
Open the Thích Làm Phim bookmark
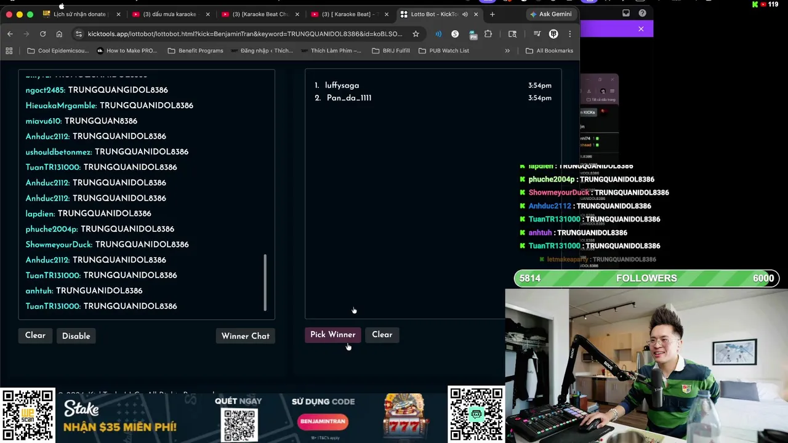(x=331, y=50)
